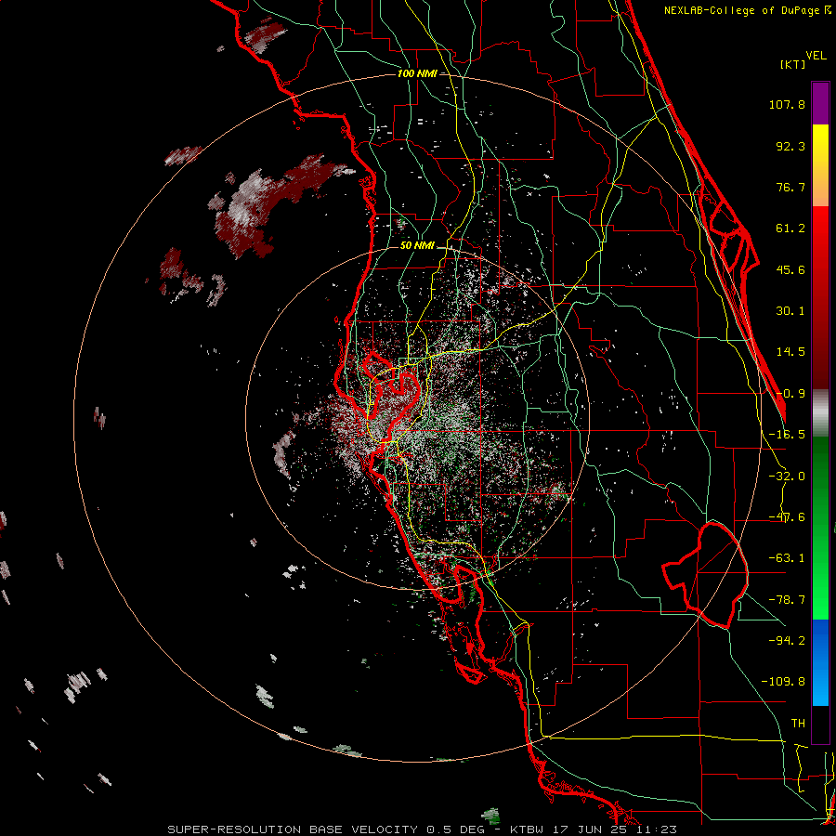Click the 50 NMI range ring label

[x=417, y=245]
